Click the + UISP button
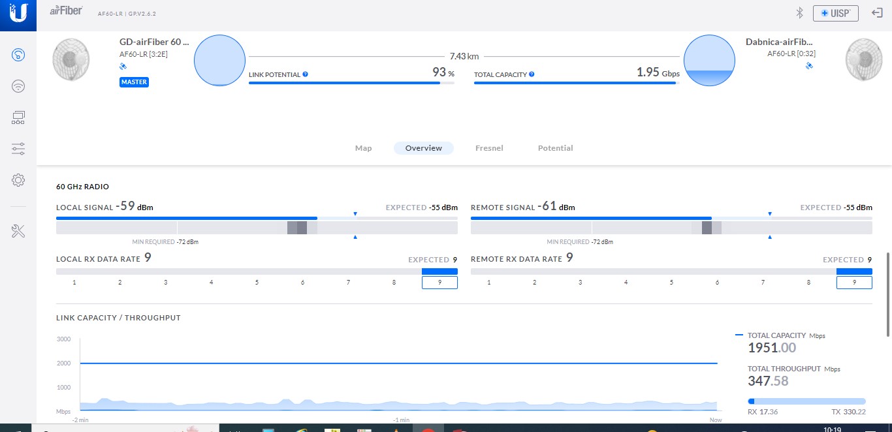892x432 pixels. (835, 13)
